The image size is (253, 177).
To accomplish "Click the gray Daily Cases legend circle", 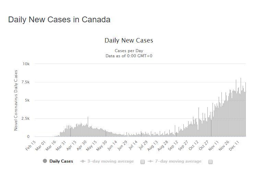I will pyautogui.click(x=45, y=161).
